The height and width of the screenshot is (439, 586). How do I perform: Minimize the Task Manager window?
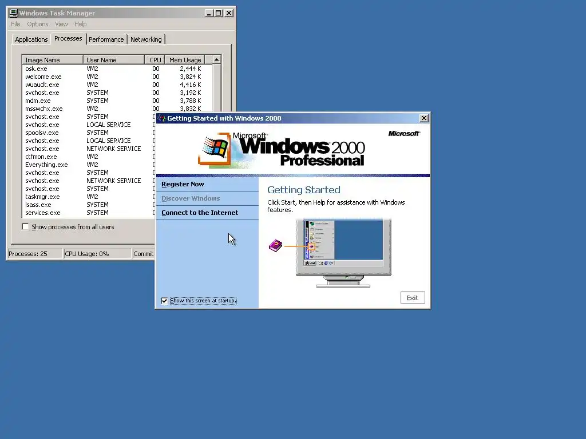[x=209, y=13]
